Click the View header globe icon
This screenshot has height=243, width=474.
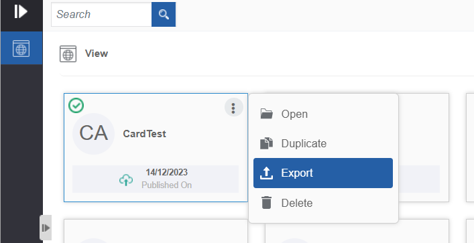pos(68,54)
